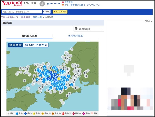
Task: Open the 新規登録 registration link
Action: [68, 2]
